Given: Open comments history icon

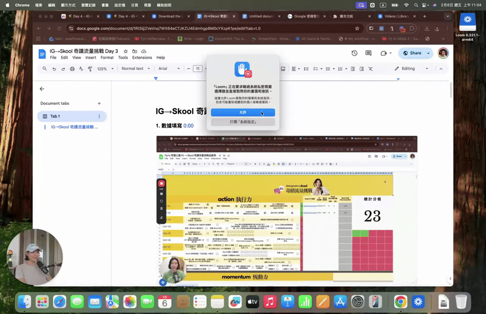Looking at the screenshot, I should point(368,53).
